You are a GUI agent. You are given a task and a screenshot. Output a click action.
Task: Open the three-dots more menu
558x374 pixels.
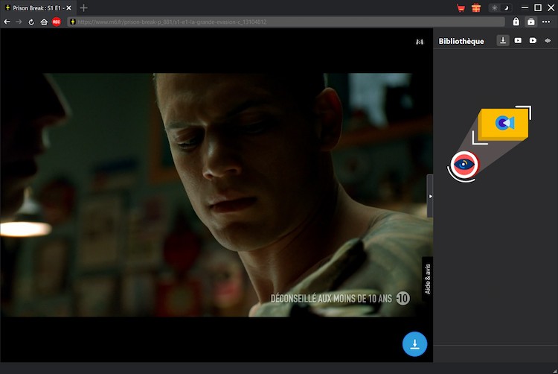(546, 22)
